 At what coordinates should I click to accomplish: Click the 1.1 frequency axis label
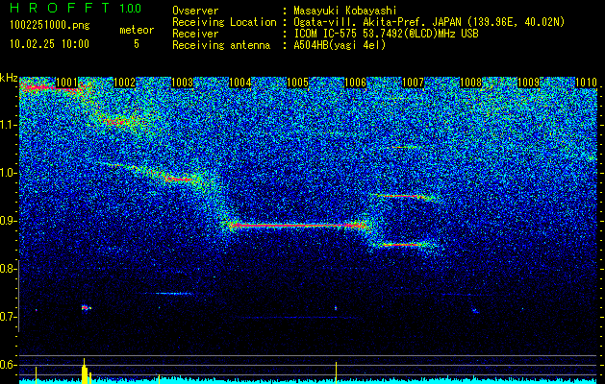tap(9, 125)
